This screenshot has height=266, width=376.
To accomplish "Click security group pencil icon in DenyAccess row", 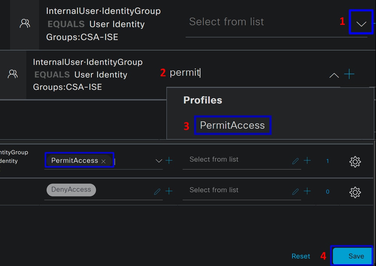I will tap(295, 191).
